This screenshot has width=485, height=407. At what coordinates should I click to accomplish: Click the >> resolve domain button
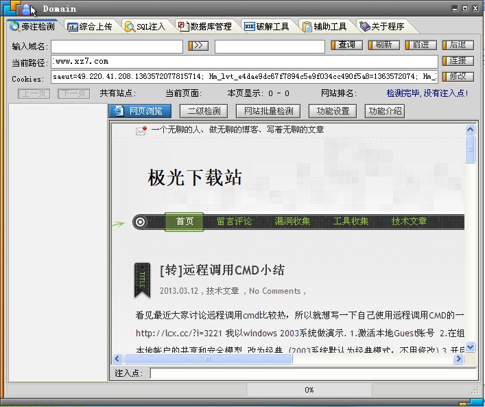tap(198, 46)
